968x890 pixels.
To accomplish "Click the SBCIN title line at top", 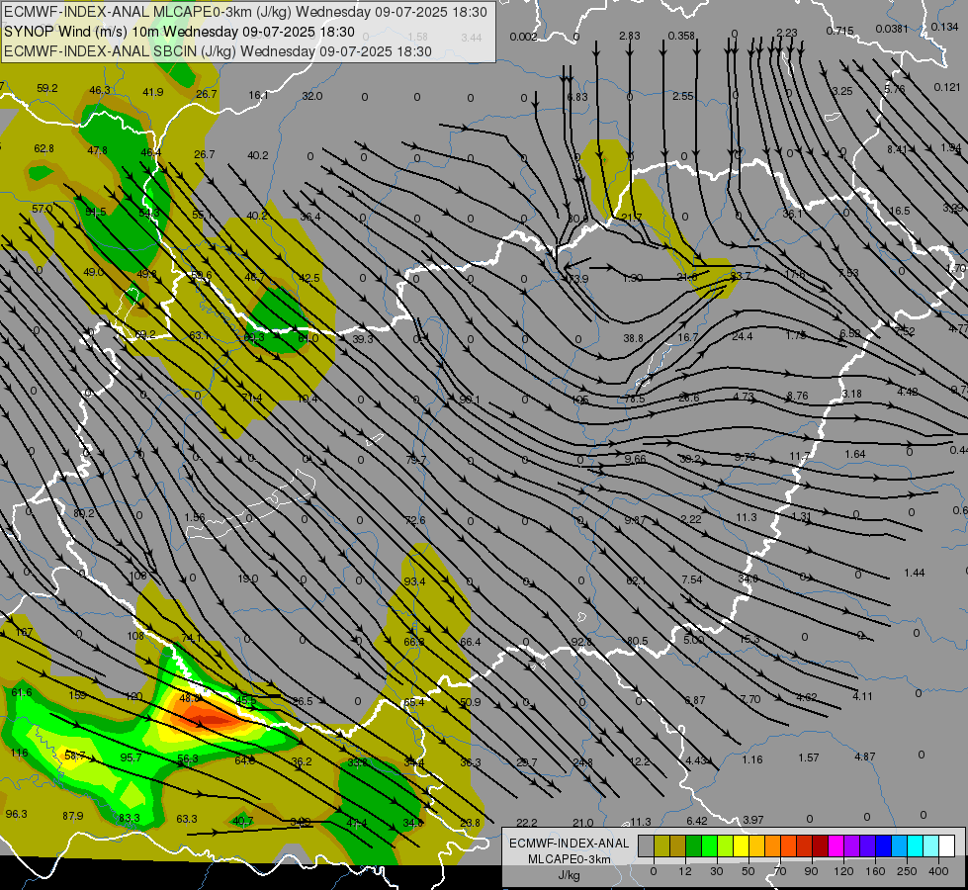I will pos(218,51).
